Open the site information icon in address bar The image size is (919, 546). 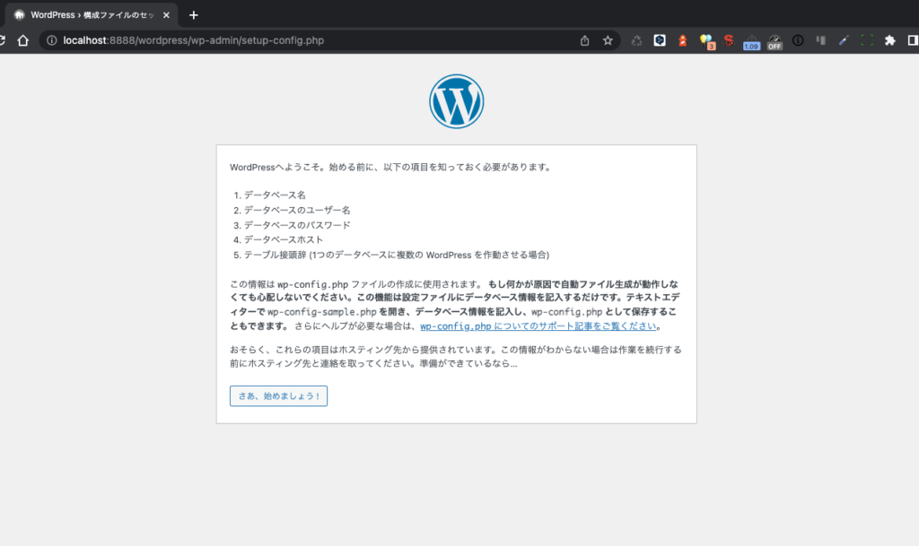coord(53,40)
